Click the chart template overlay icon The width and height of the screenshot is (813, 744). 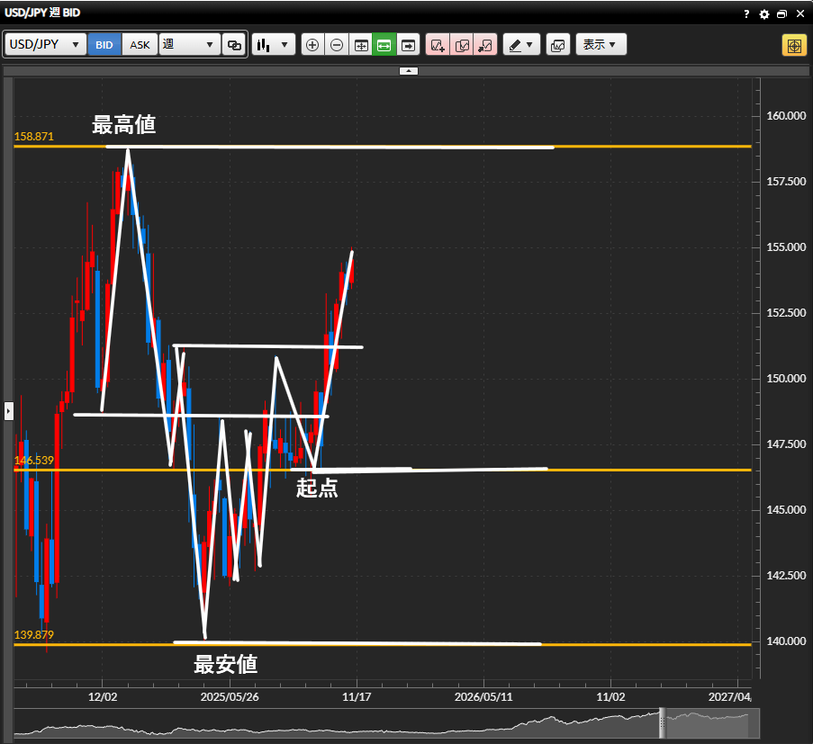click(x=557, y=45)
